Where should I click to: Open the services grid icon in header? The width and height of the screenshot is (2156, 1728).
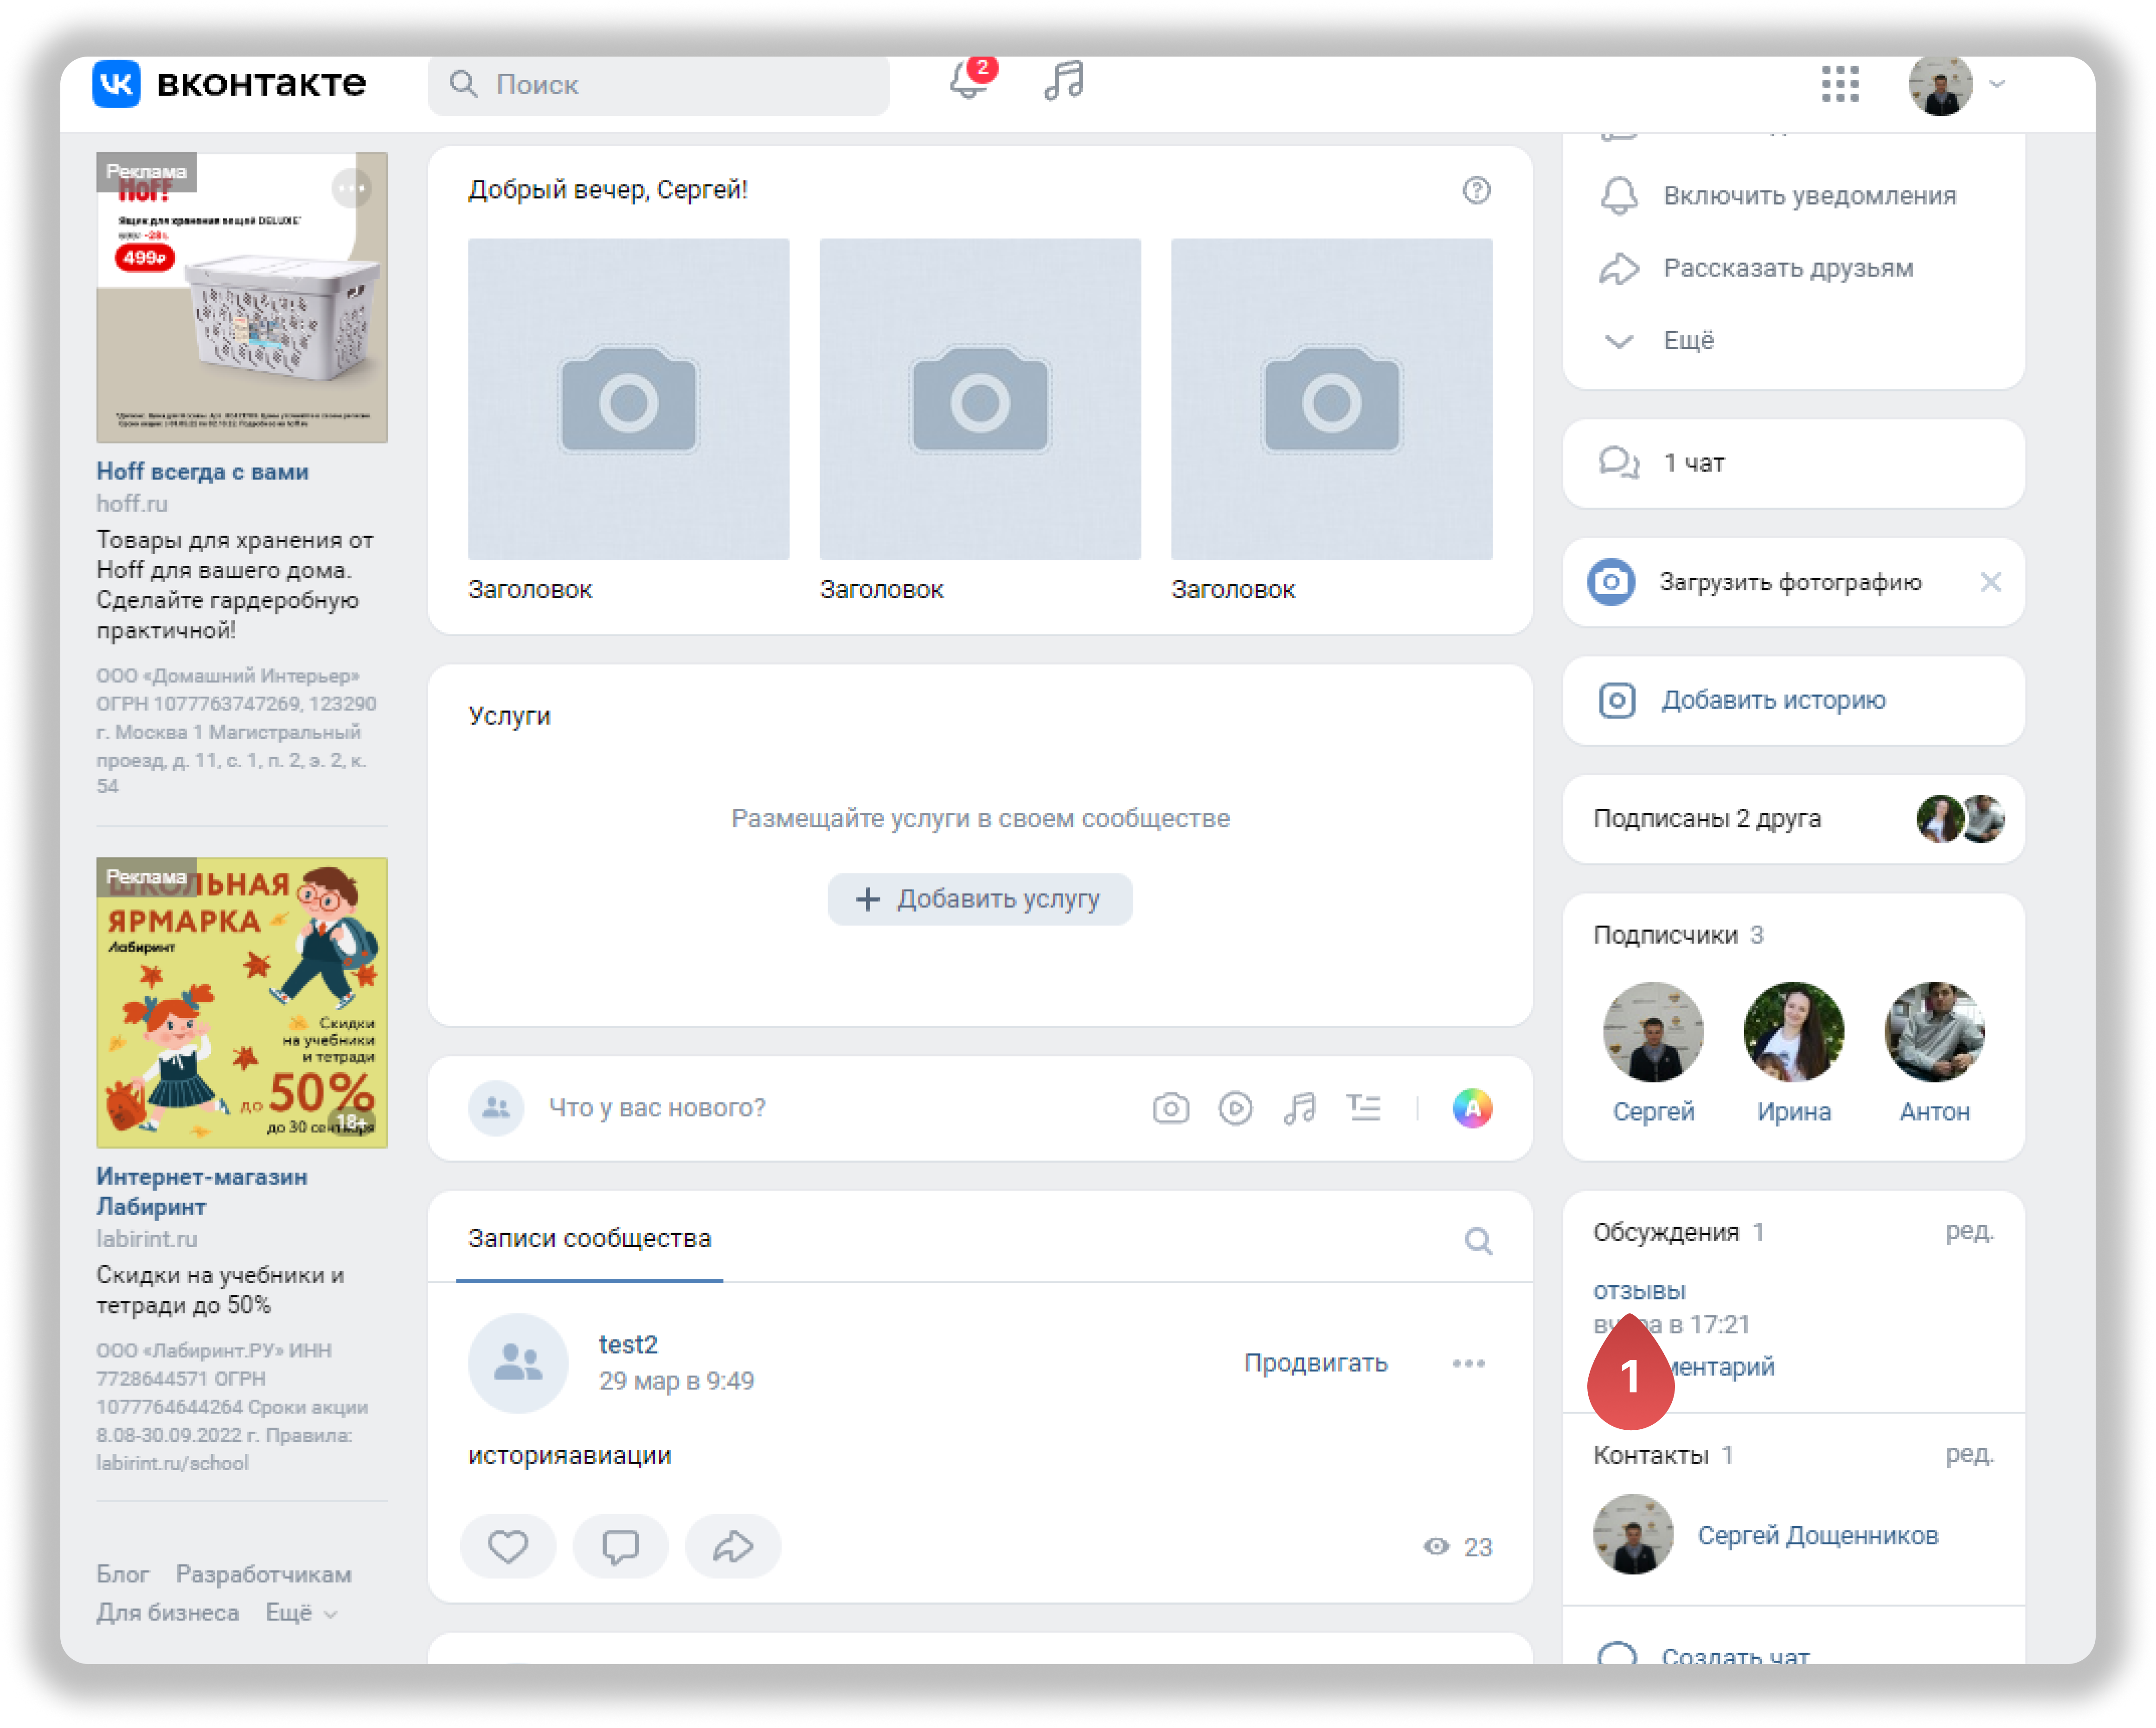(1839, 84)
